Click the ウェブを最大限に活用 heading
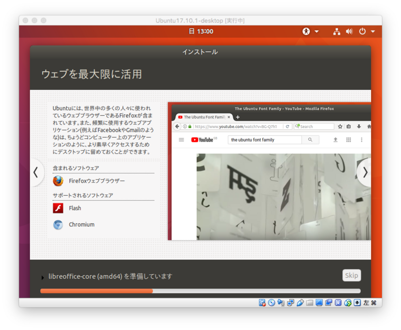 pos(92,74)
